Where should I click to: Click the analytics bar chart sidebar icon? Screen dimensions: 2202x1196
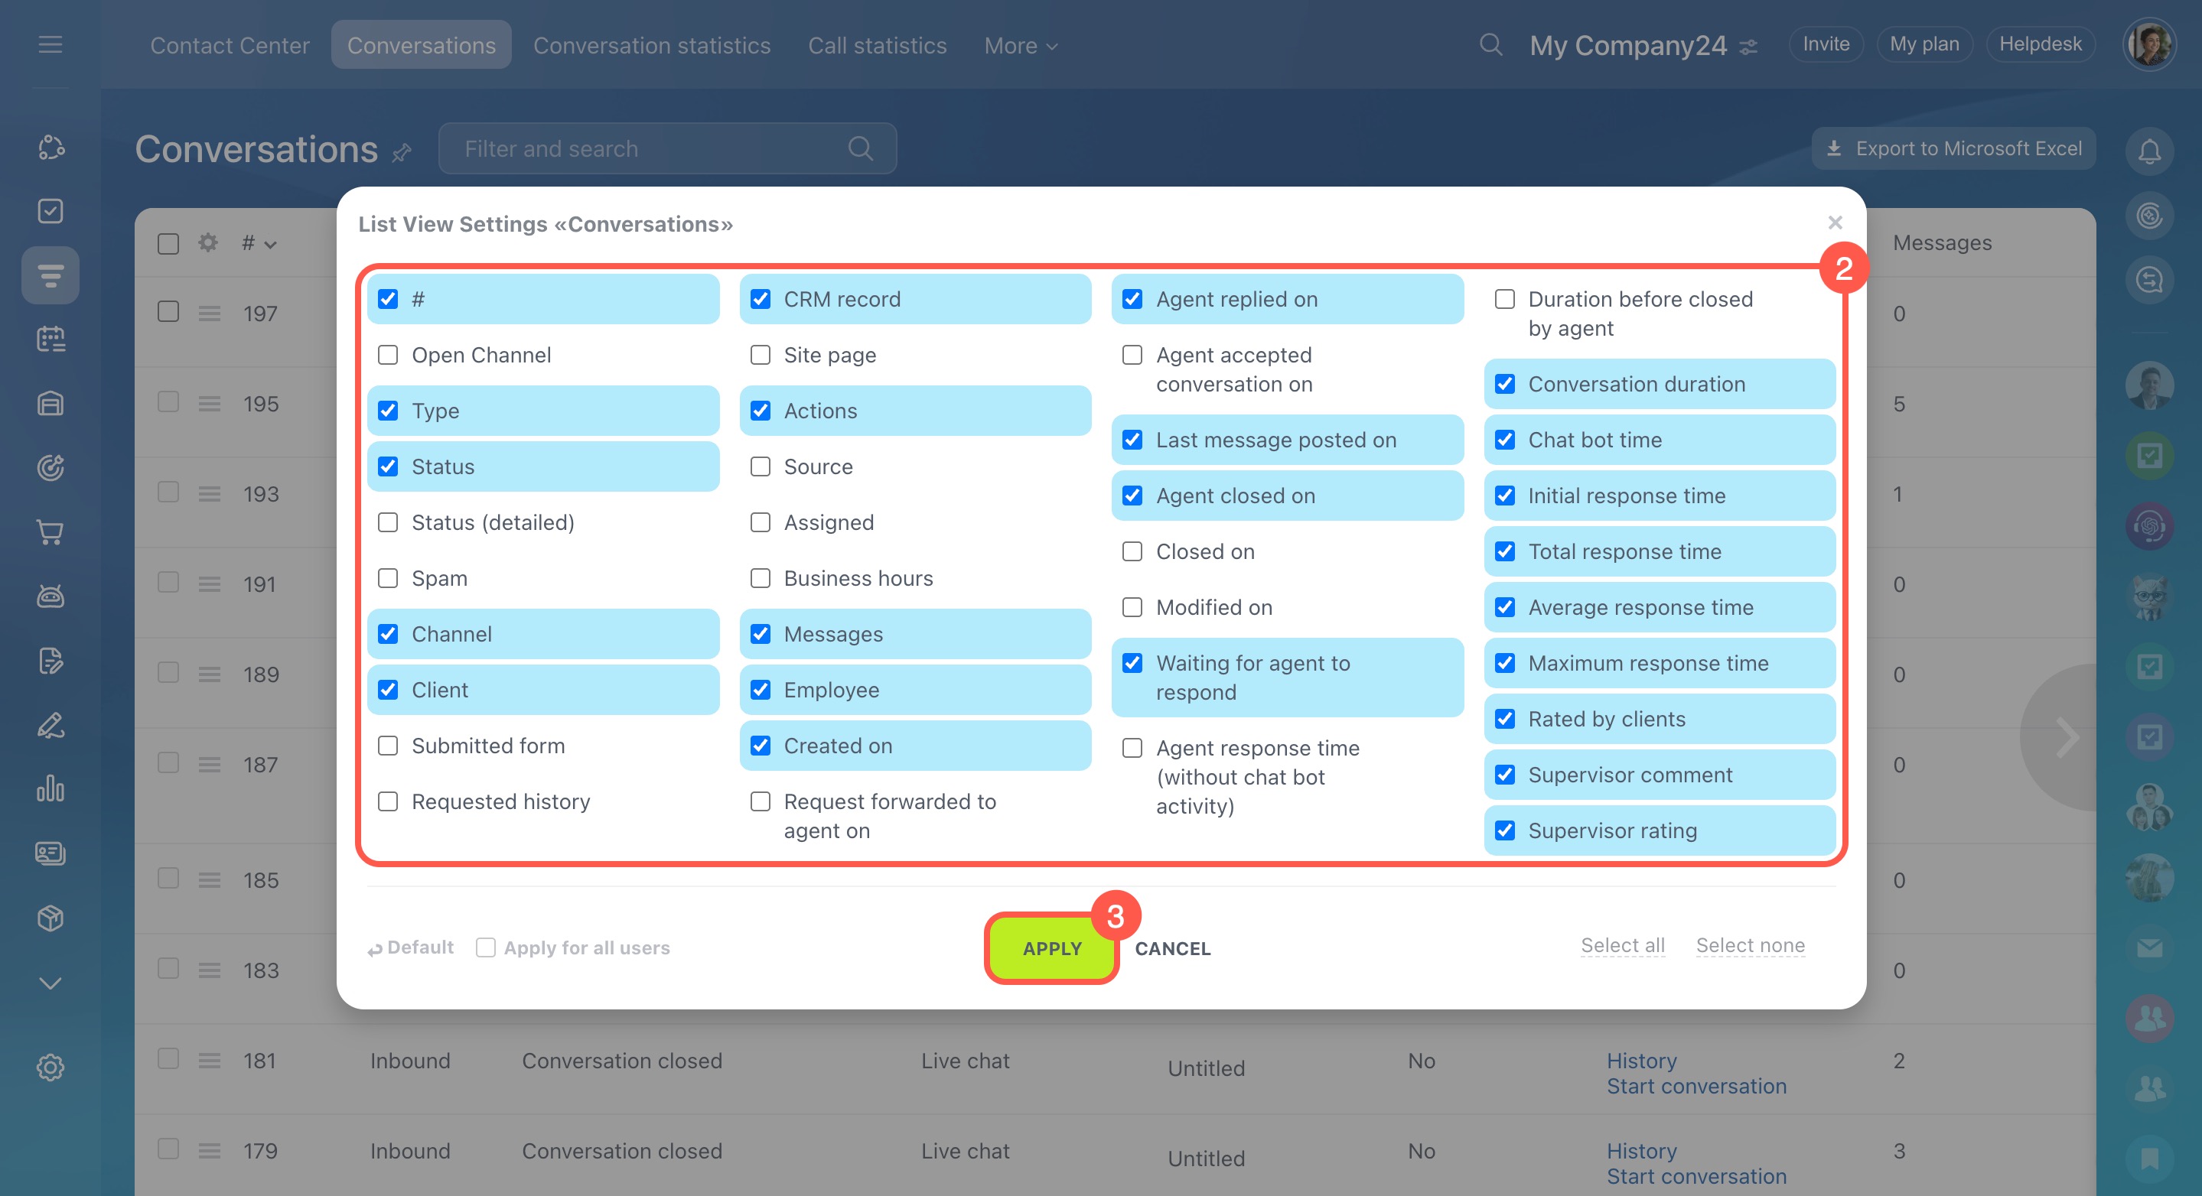point(50,788)
